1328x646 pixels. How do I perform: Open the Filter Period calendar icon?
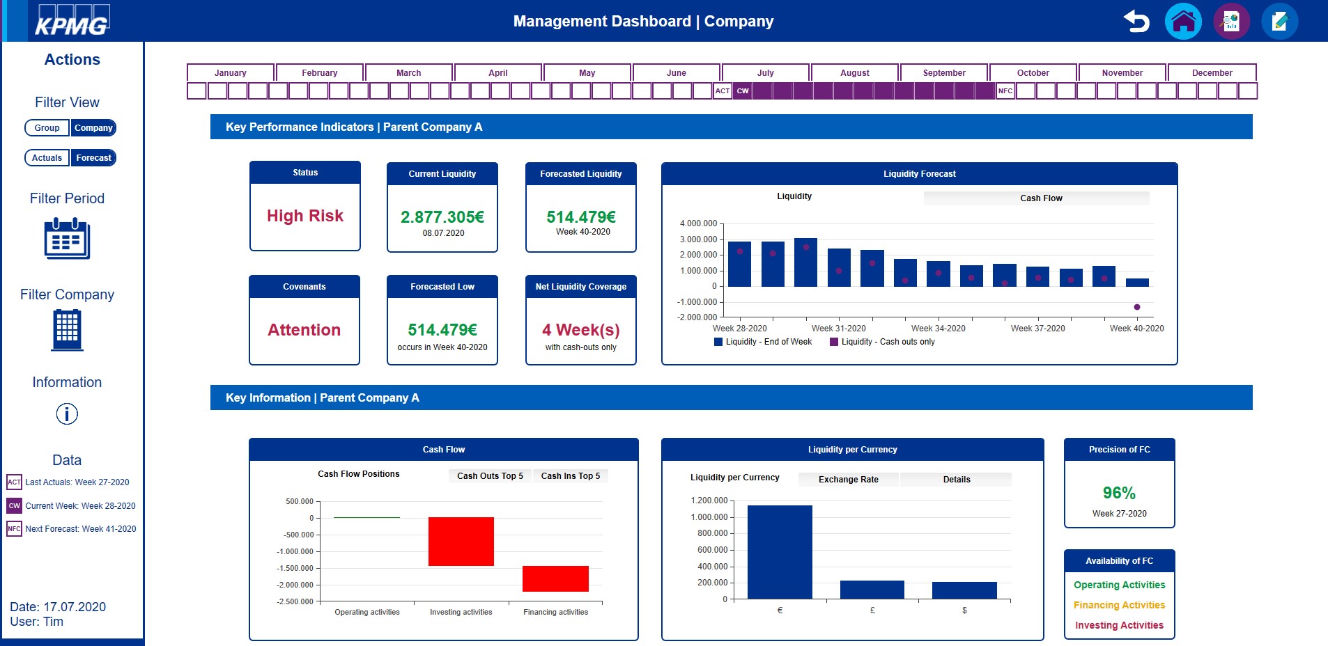point(67,239)
